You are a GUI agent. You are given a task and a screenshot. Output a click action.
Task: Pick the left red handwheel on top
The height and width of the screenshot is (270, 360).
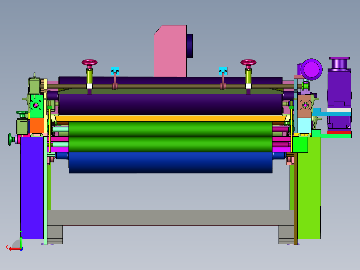pyautogui.click(x=89, y=62)
